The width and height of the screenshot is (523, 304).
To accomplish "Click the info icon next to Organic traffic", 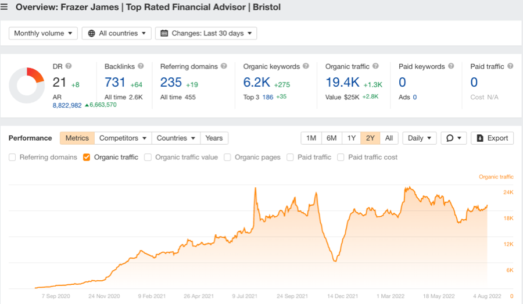I will click(x=375, y=67).
